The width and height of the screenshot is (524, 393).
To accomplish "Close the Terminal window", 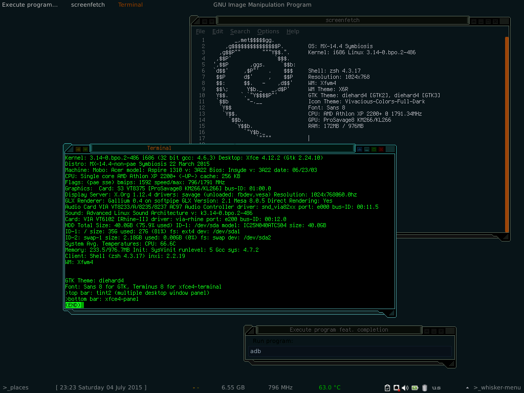I will click(381, 149).
